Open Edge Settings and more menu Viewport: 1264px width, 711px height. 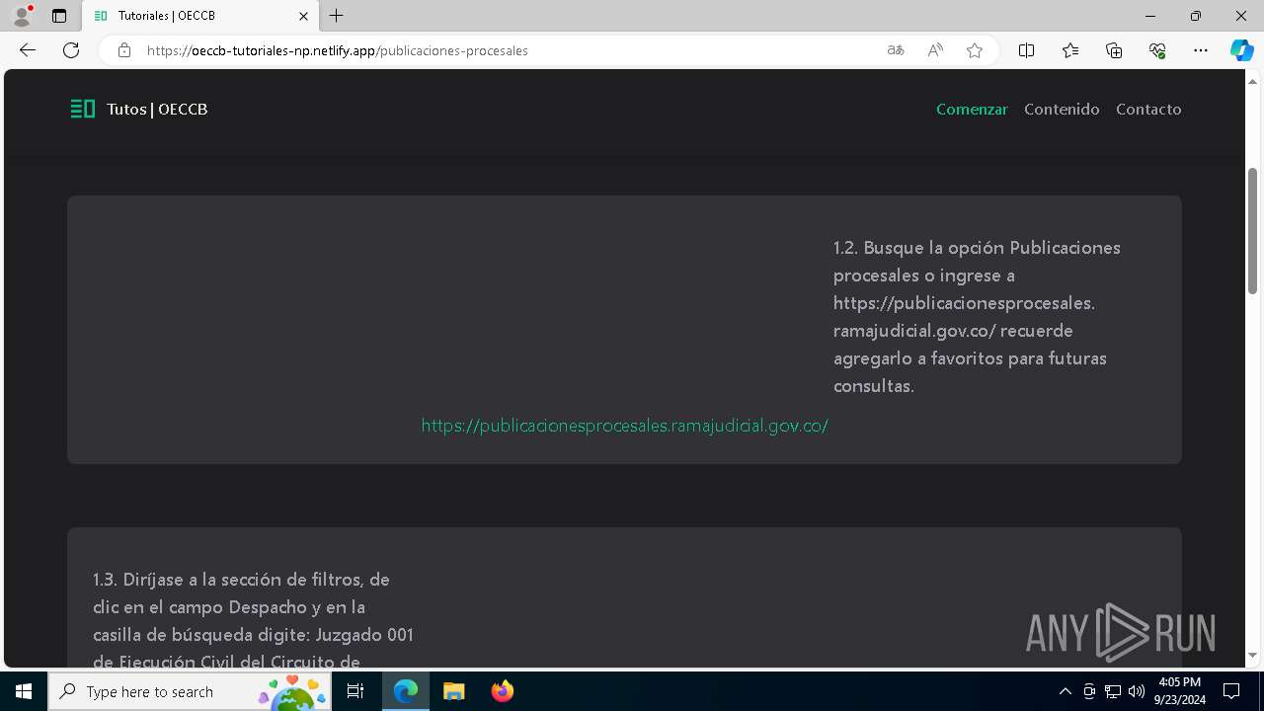point(1201,50)
